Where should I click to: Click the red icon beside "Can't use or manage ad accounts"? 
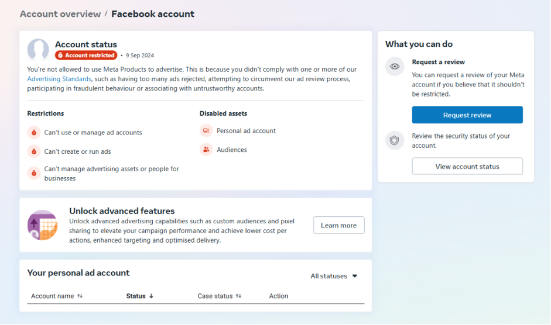pyautogui.click(x=34, y=132)
